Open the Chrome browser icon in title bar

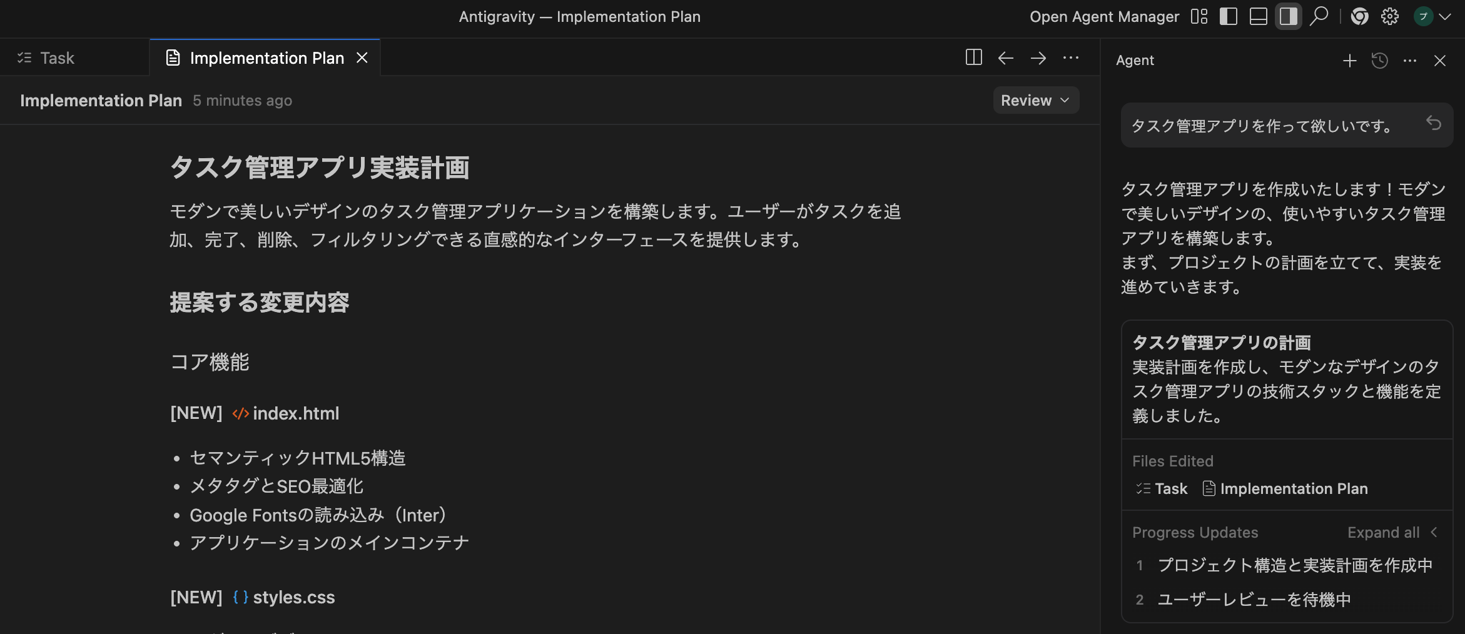[x=1360, y=16]
